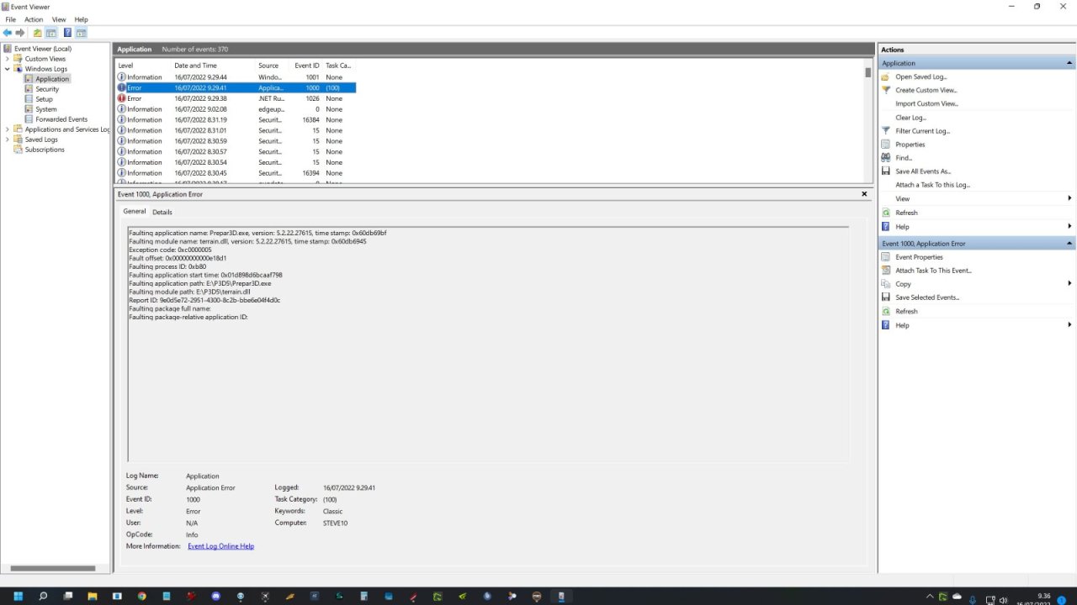
Task: Open File Explorer from the taskbar
Action: (93, 597)
